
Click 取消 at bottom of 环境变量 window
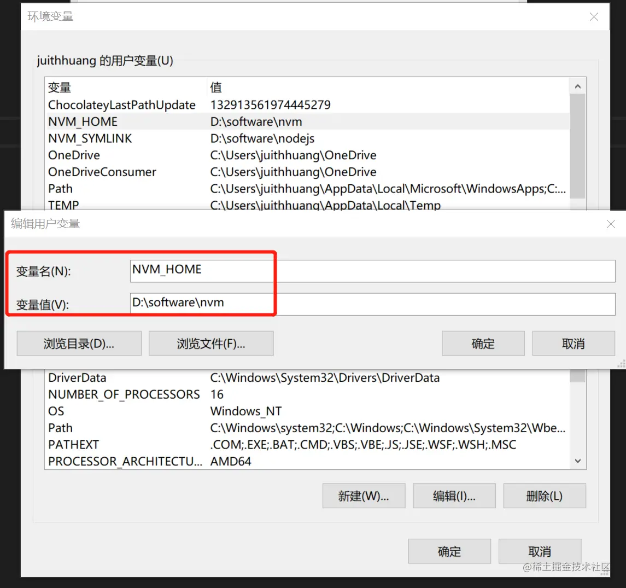click(540, 551)
